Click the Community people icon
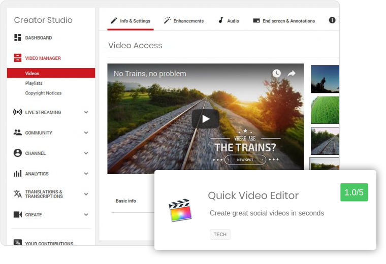The height and width of the screenshot is (264, 386). click(17, 133)
